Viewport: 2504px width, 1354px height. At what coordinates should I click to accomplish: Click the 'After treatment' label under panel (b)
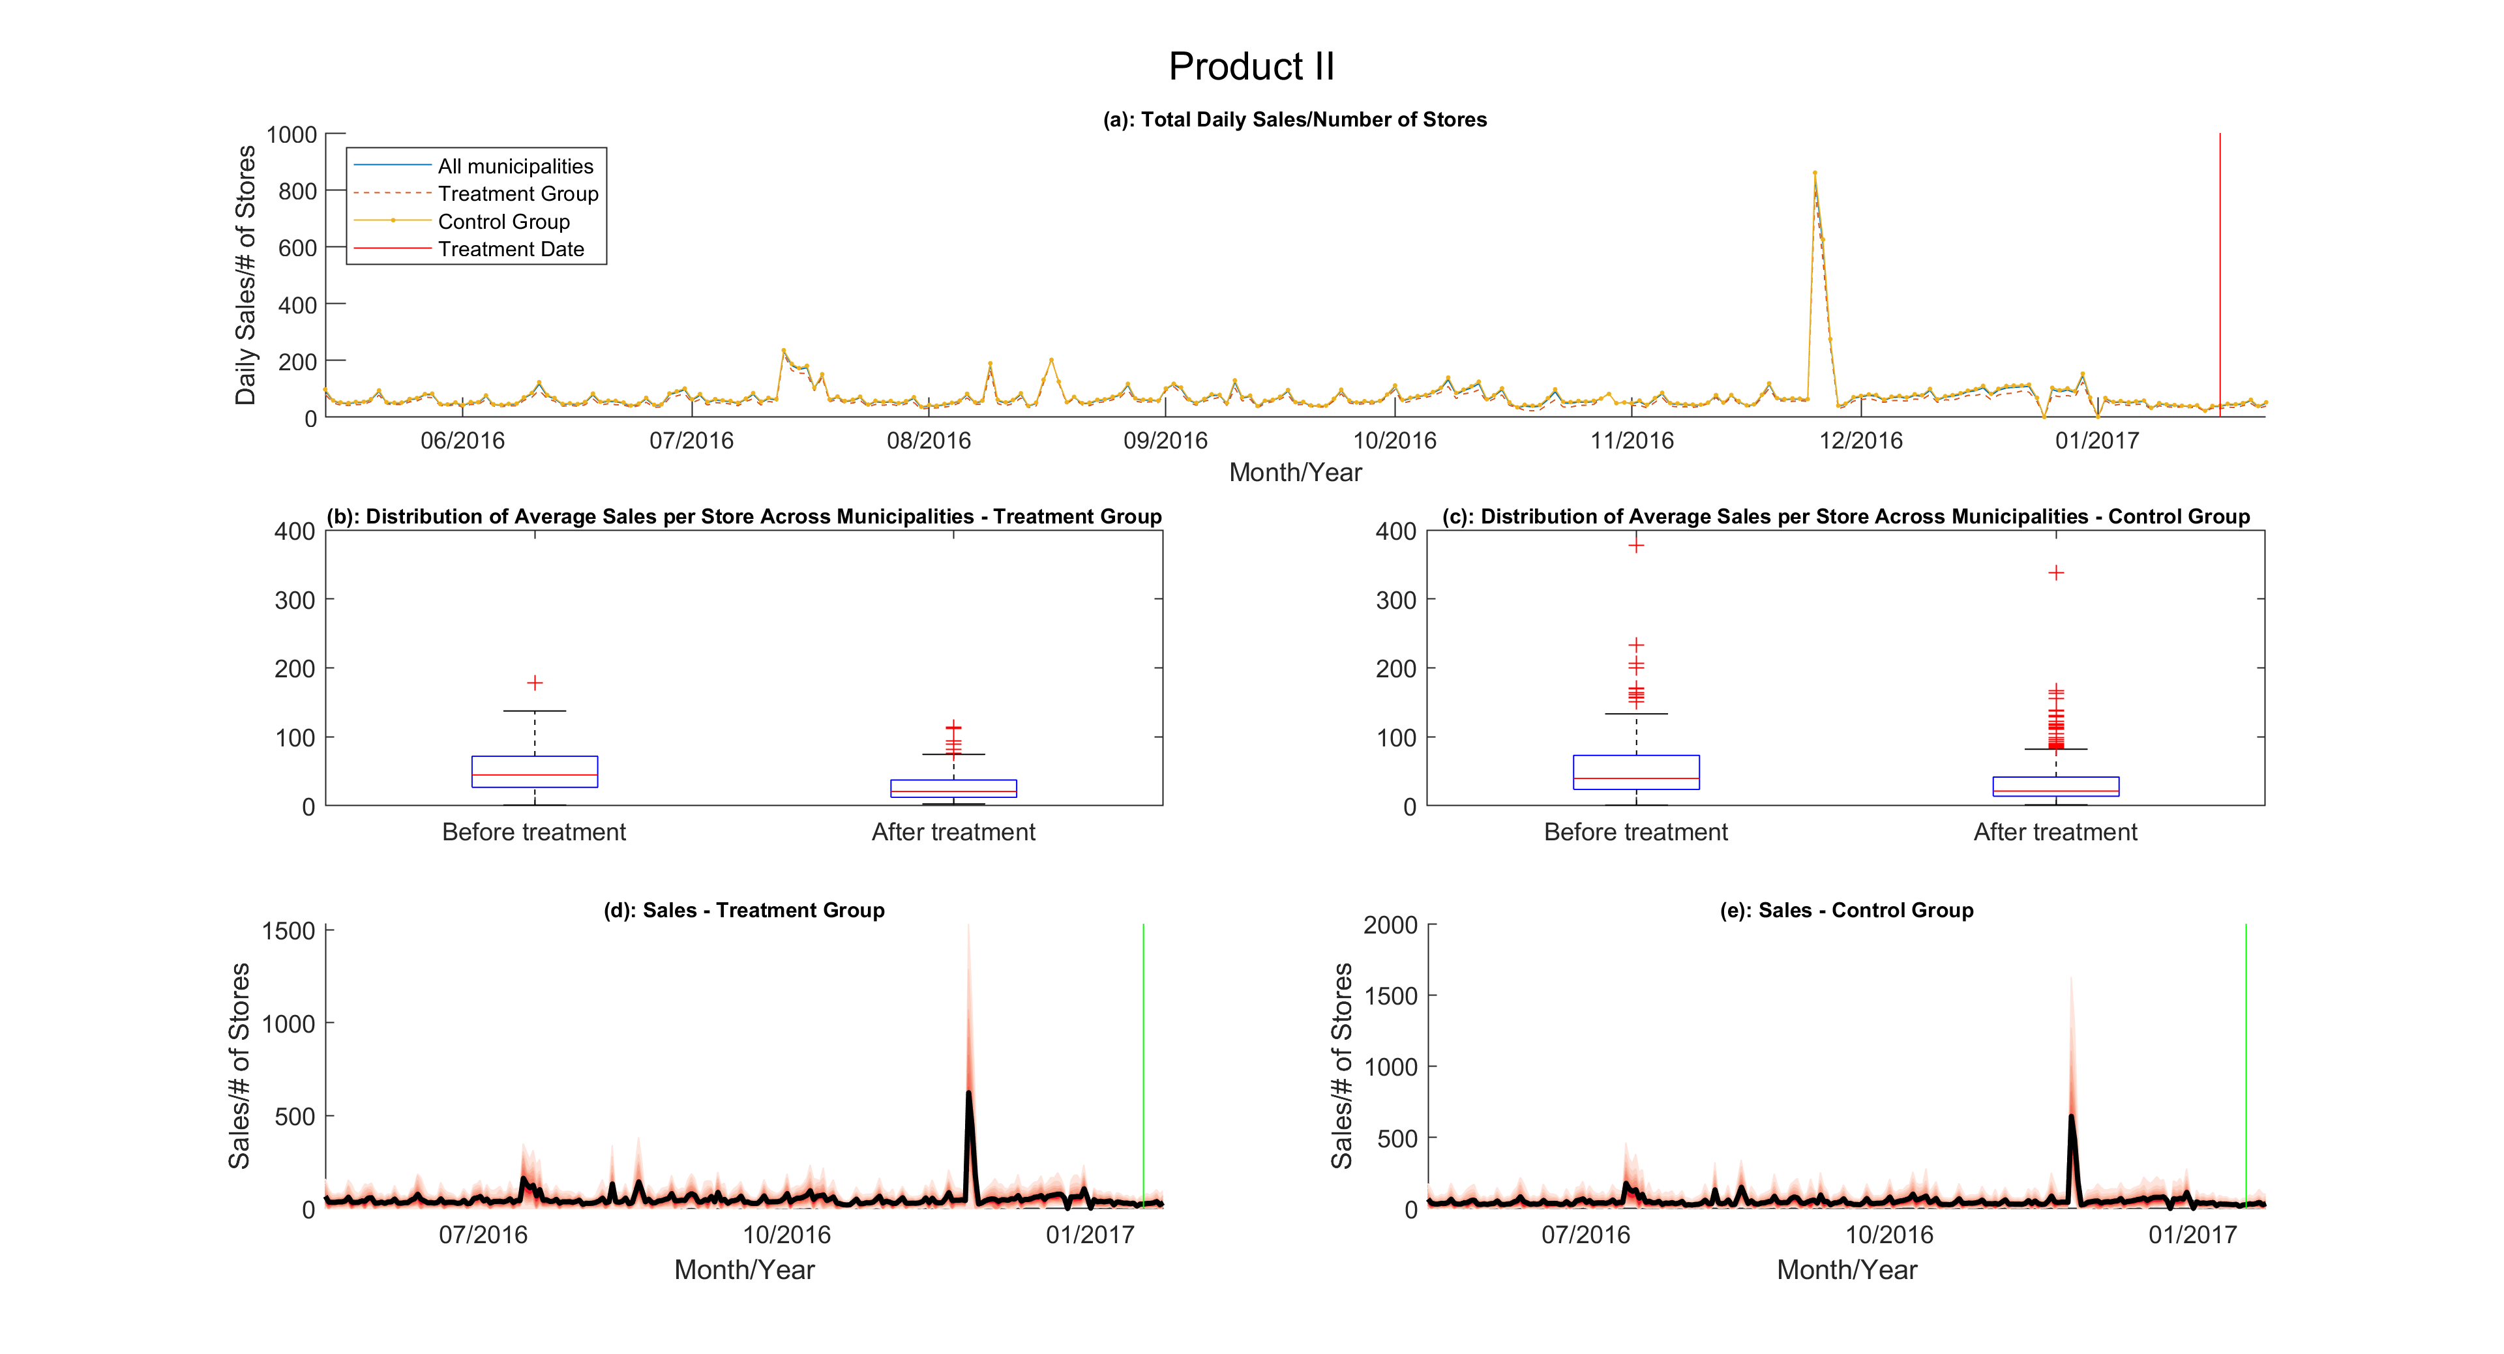(x=953, y=832)
